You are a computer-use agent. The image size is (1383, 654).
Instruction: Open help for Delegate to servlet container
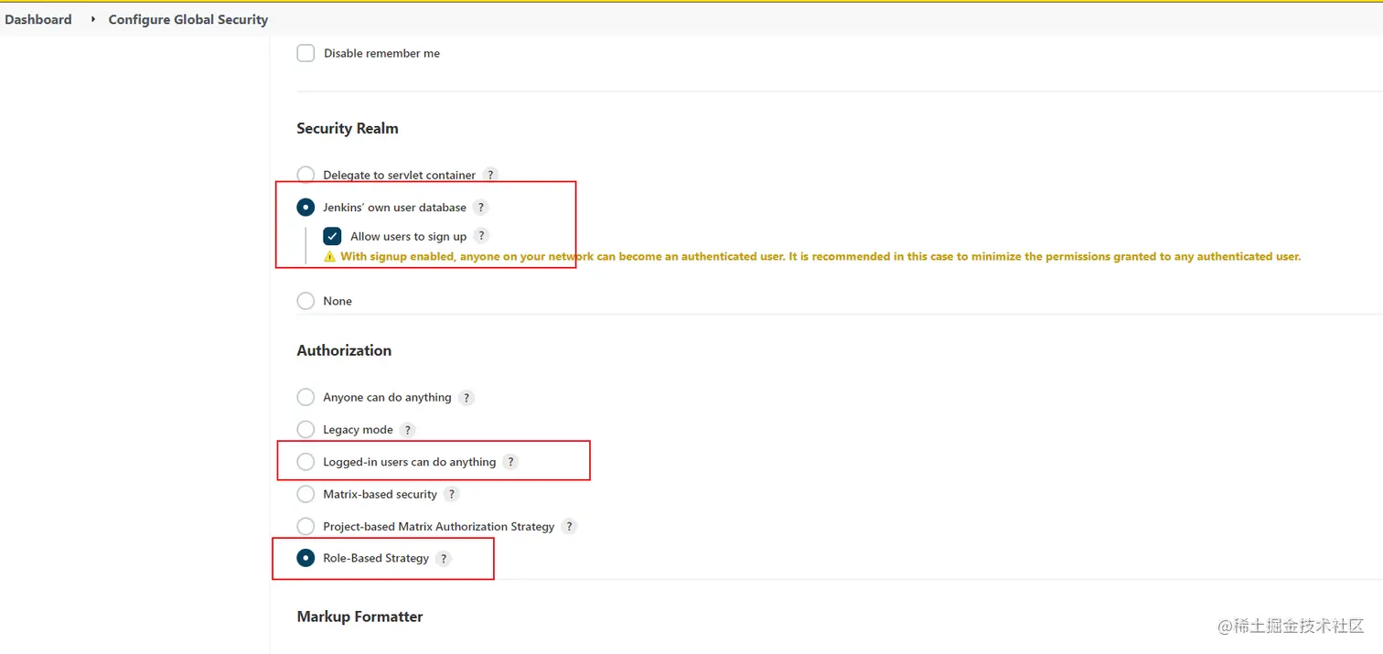tap(490, 175)
